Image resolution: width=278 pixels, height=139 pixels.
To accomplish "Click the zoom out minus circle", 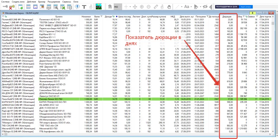I will click(x=149, y=7).
